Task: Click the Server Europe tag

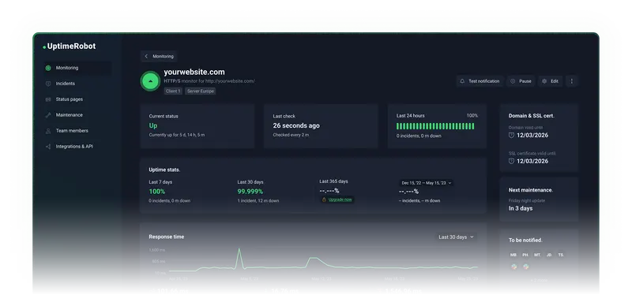Action: 201,91
